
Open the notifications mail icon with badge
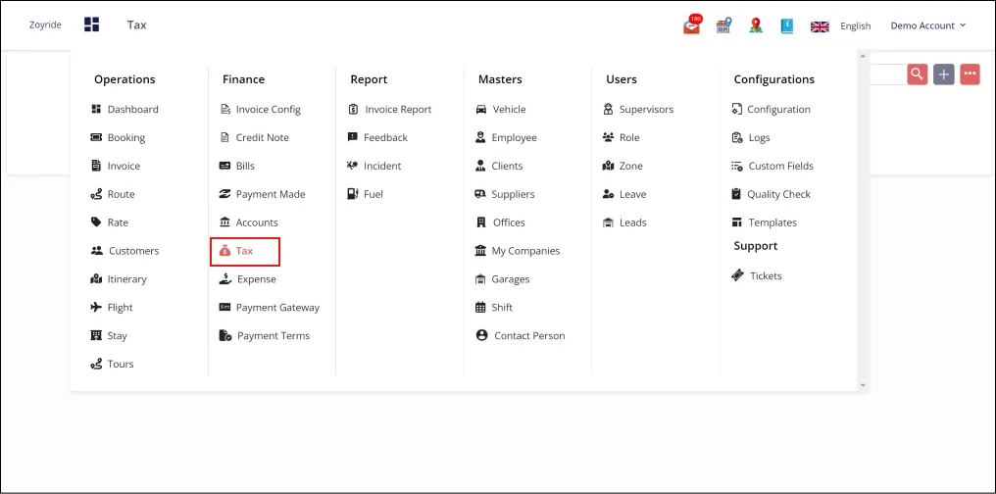coord(692,25)
